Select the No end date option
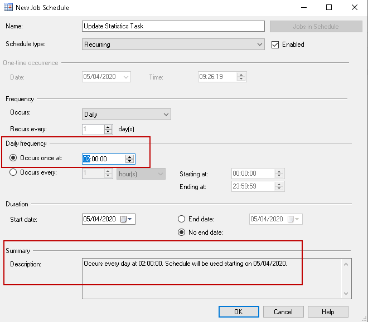 pyautogui.click(x=182, y=232)
